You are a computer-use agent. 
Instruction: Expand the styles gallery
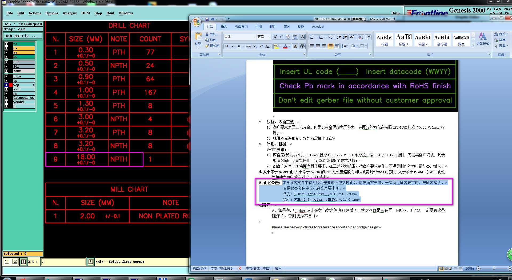tap(473, 45)
